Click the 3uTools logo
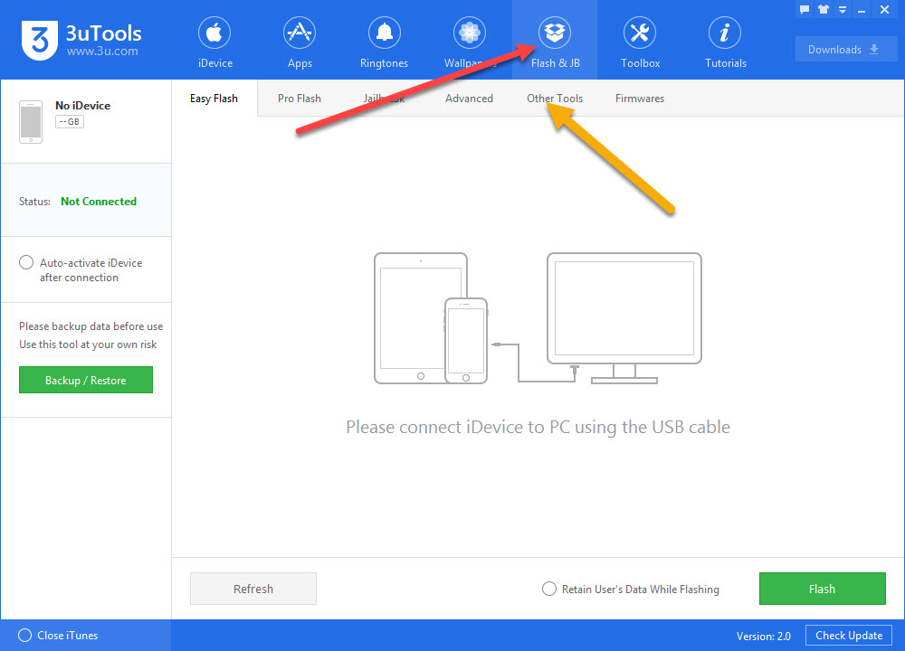This screenshot has height=651, width=905. coord(81,41)
